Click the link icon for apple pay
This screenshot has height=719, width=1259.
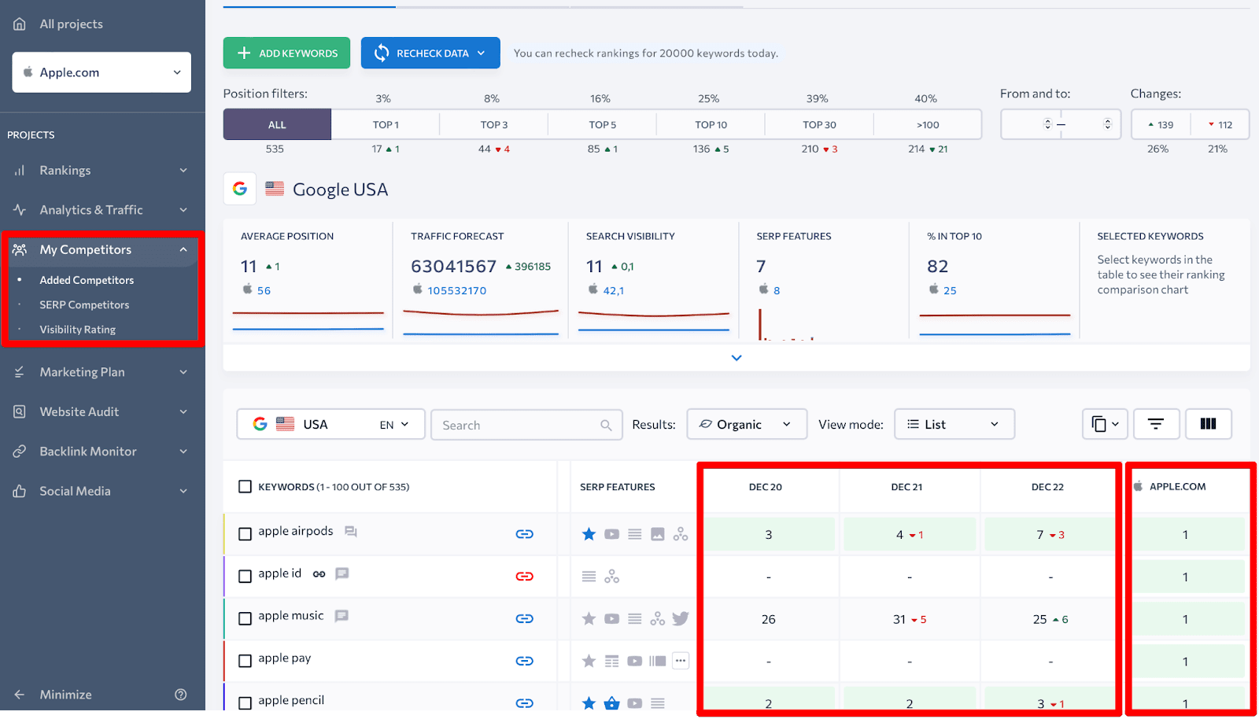tap(525, 662)
